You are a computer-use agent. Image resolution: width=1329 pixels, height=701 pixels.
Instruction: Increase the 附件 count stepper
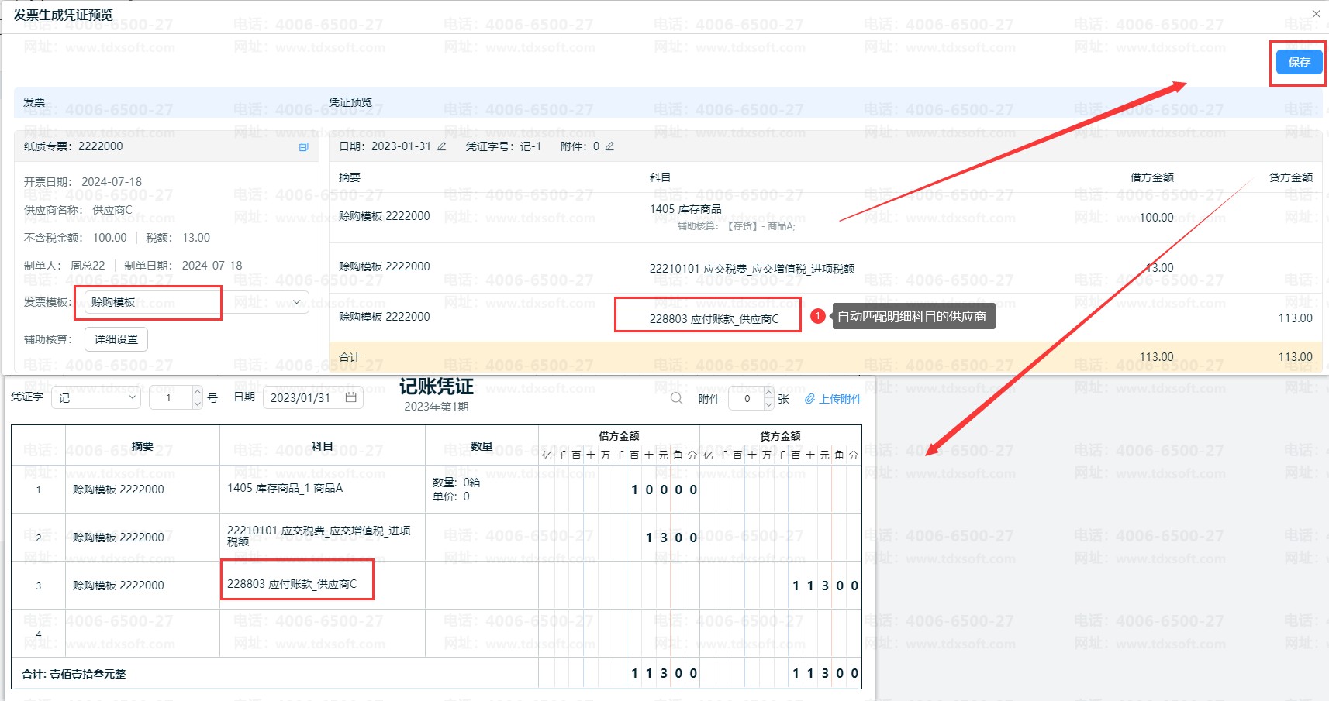(768, 393)
